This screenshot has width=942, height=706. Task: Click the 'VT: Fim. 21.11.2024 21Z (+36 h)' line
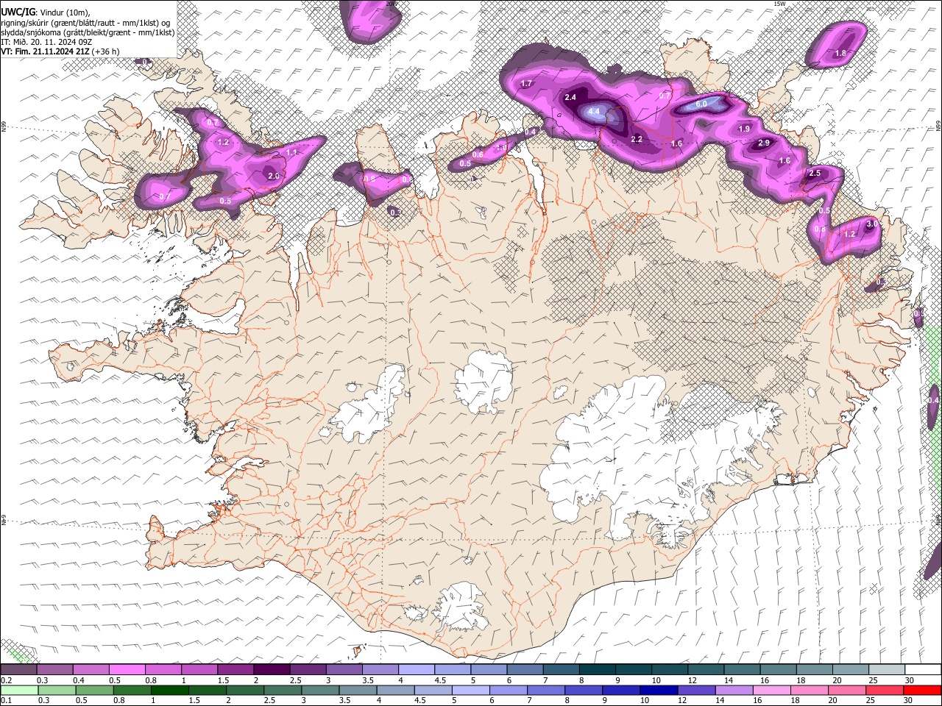pyautogui.click(x=60, y=51)
